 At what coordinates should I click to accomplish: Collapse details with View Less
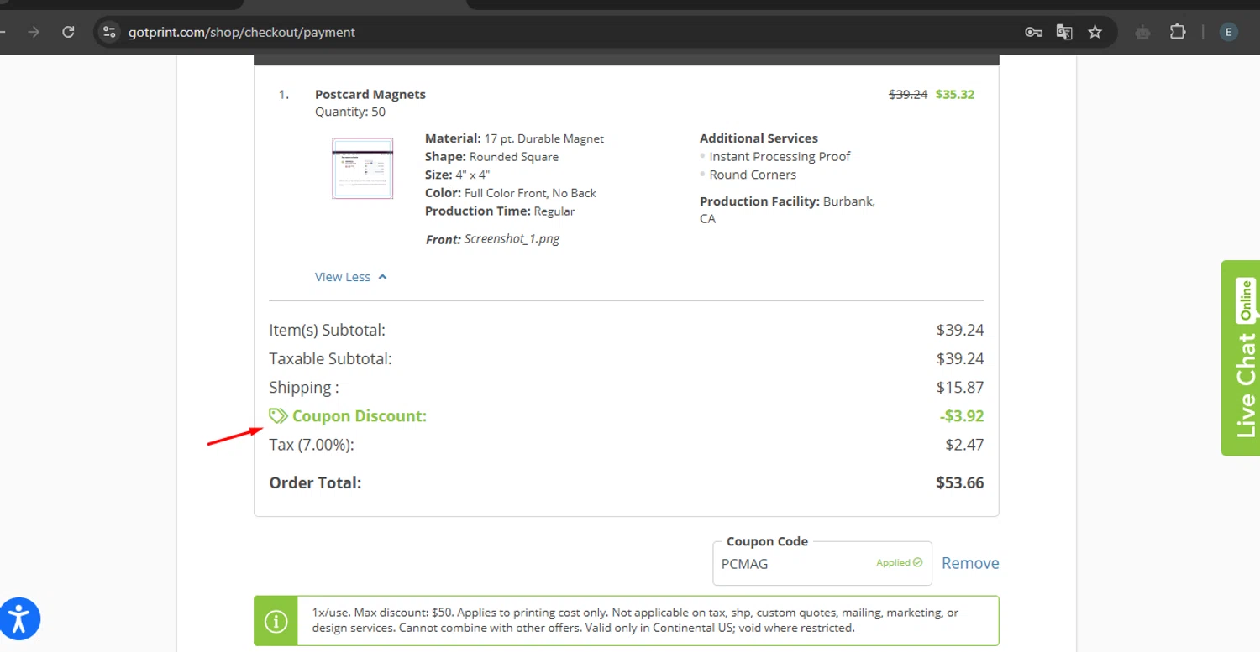(350, 277)
